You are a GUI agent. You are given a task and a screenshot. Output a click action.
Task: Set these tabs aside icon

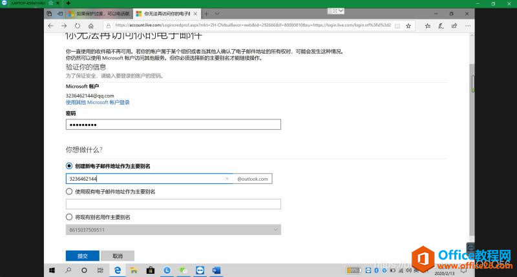(x=60, y=14)
